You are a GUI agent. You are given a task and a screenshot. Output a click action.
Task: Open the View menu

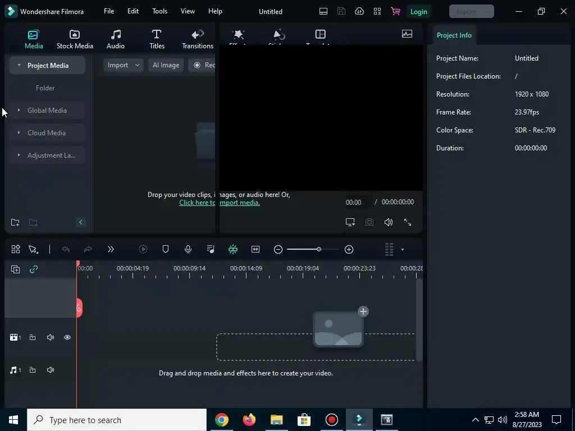[x=188, y=11]
